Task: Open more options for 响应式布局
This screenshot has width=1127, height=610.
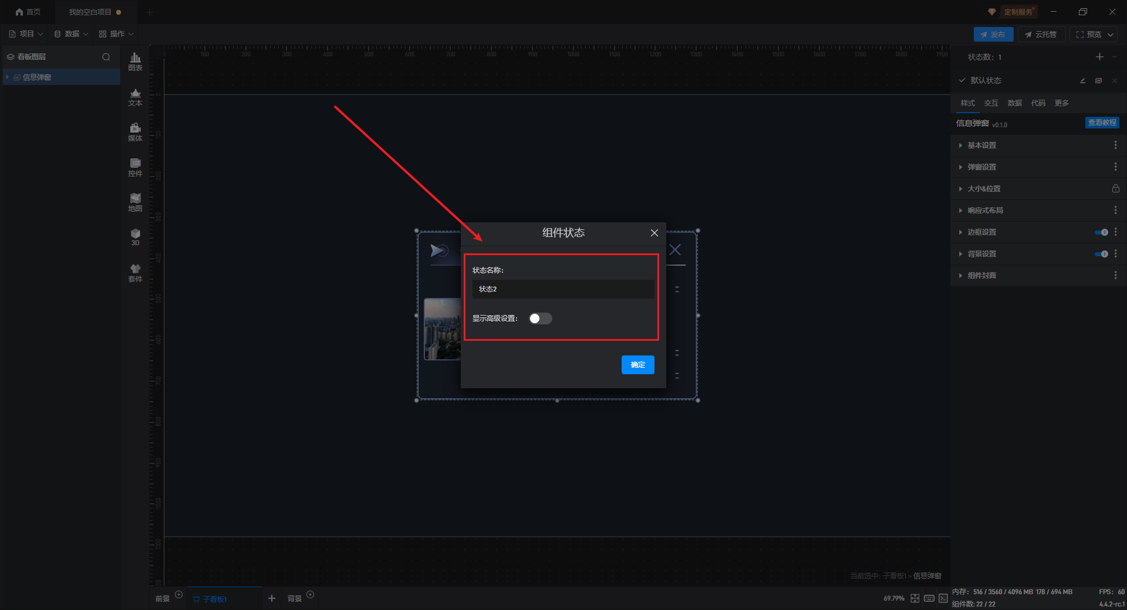Action: click(1115, 210)
